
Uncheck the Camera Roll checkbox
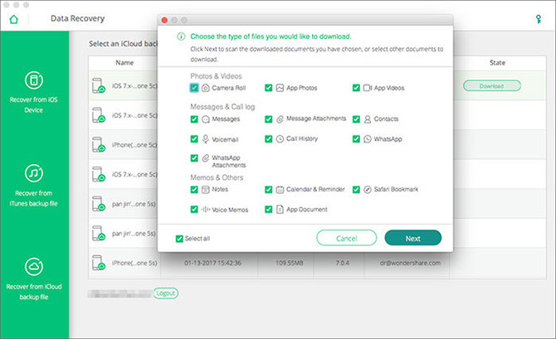(x=193, y=87)
